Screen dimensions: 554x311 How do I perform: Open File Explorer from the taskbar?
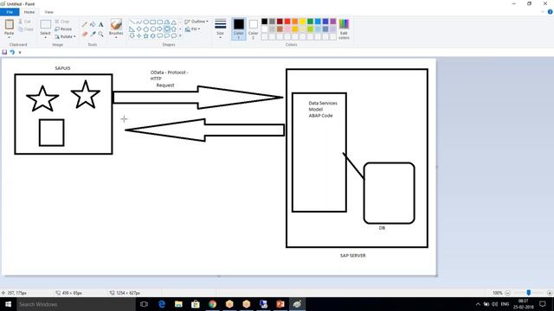tap(178, 304)
